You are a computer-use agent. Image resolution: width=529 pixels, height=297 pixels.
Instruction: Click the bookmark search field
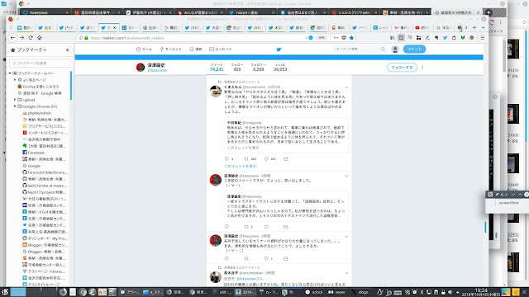point(41,63)
